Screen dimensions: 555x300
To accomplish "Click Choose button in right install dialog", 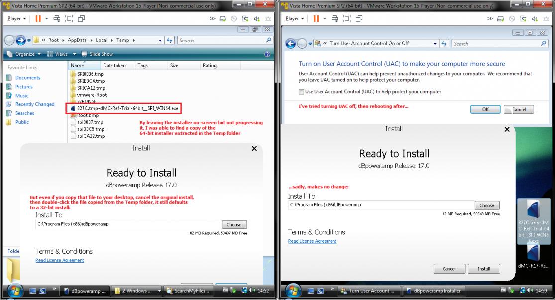I will 487,205.
